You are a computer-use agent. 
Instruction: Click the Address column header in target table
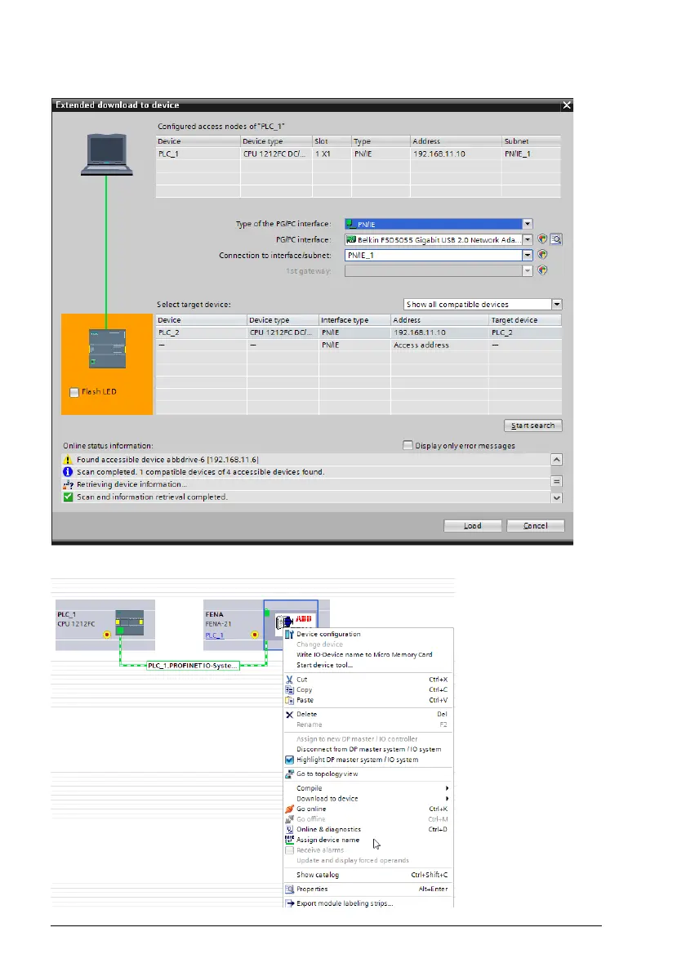(439, 320)
